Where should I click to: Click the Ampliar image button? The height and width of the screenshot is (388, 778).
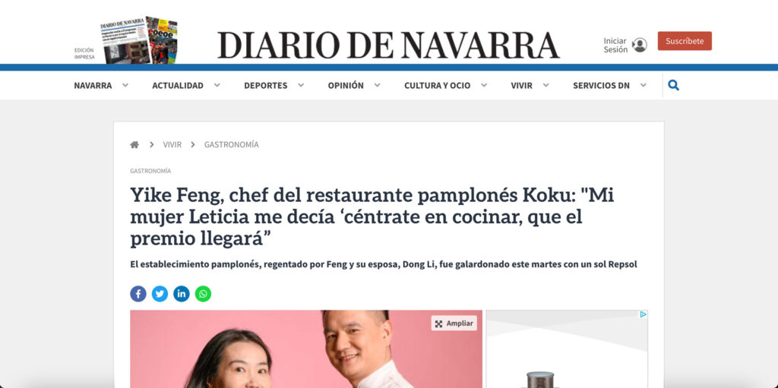(x=454, y=323)
